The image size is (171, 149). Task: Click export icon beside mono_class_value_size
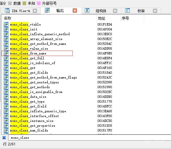coord(6,48)
